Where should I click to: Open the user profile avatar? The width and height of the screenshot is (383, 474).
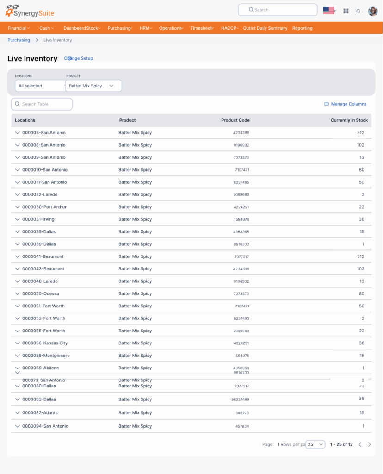pyautogui.click(x=372, y=11)
